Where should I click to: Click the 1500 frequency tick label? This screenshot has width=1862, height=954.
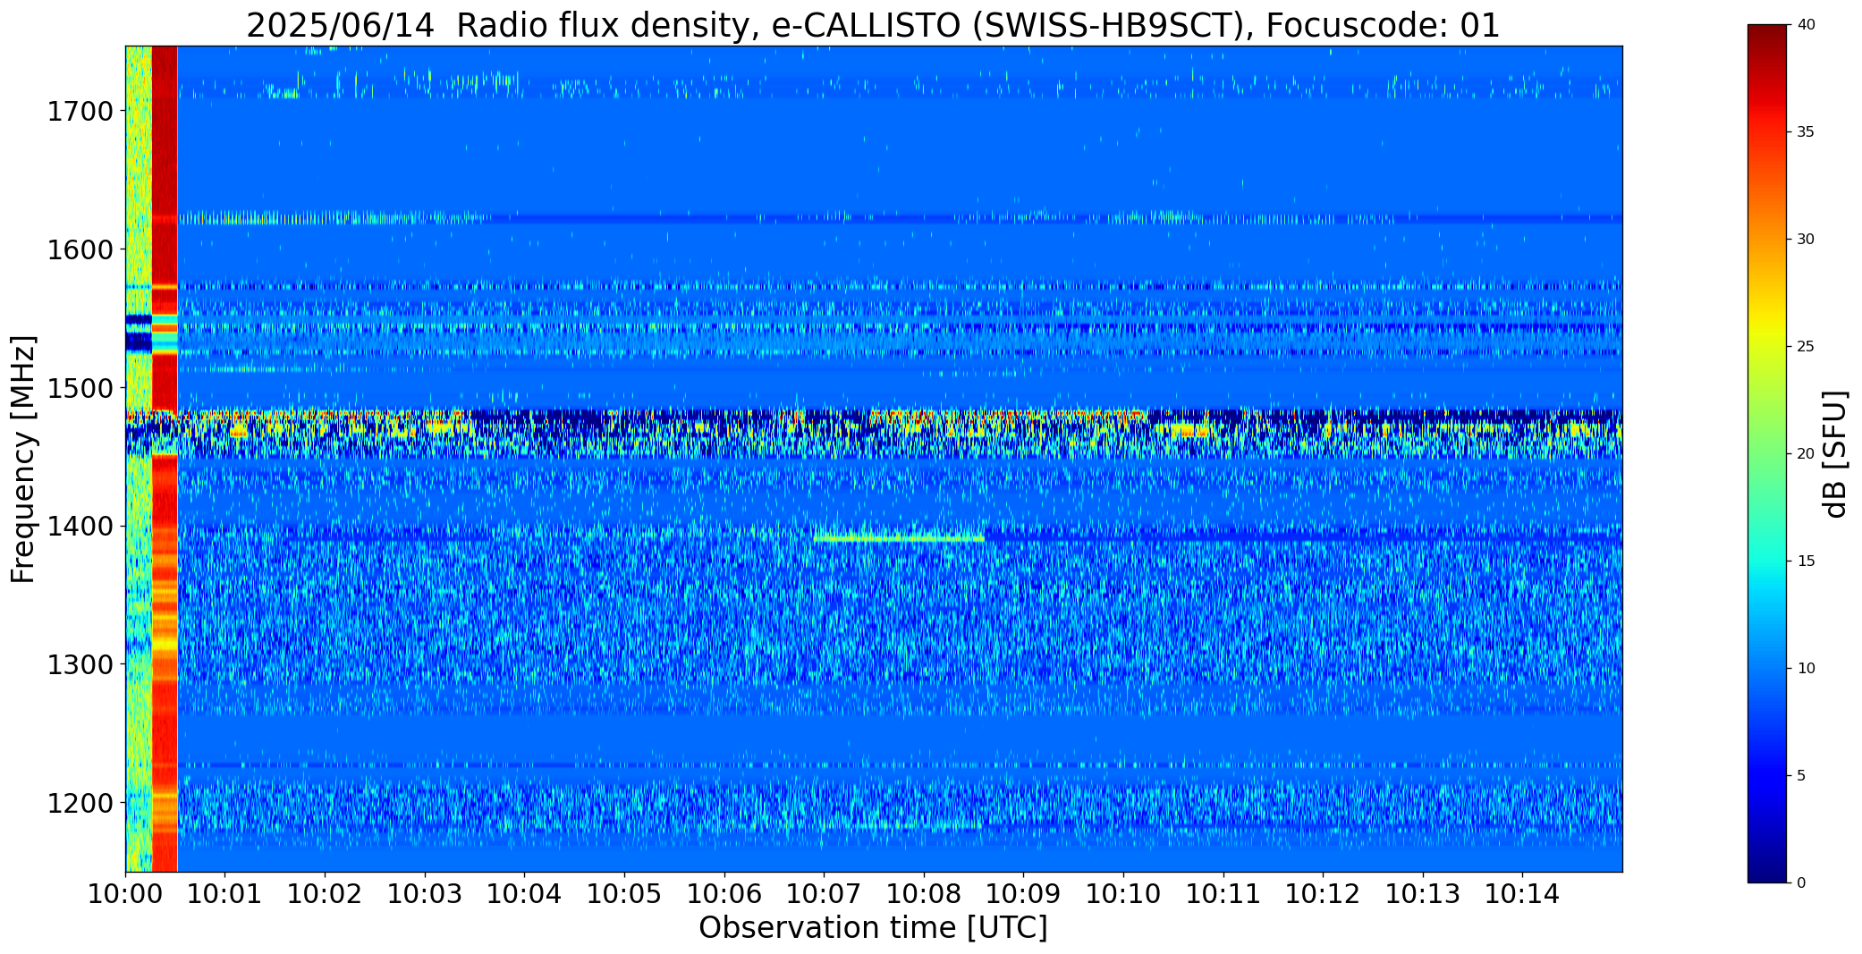tap(80, 388)
